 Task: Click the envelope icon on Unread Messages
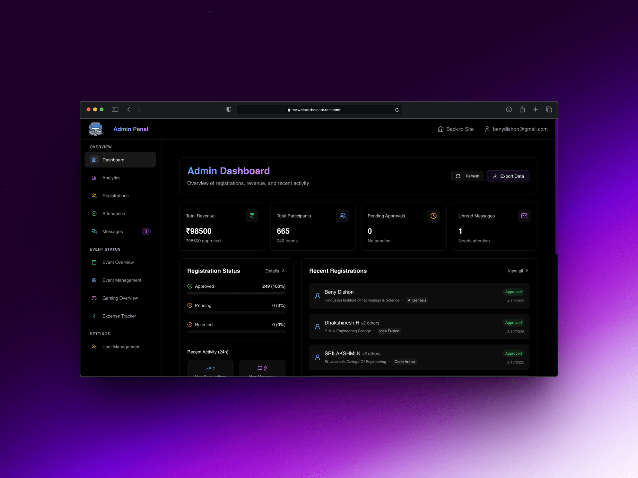click(524, 216)
